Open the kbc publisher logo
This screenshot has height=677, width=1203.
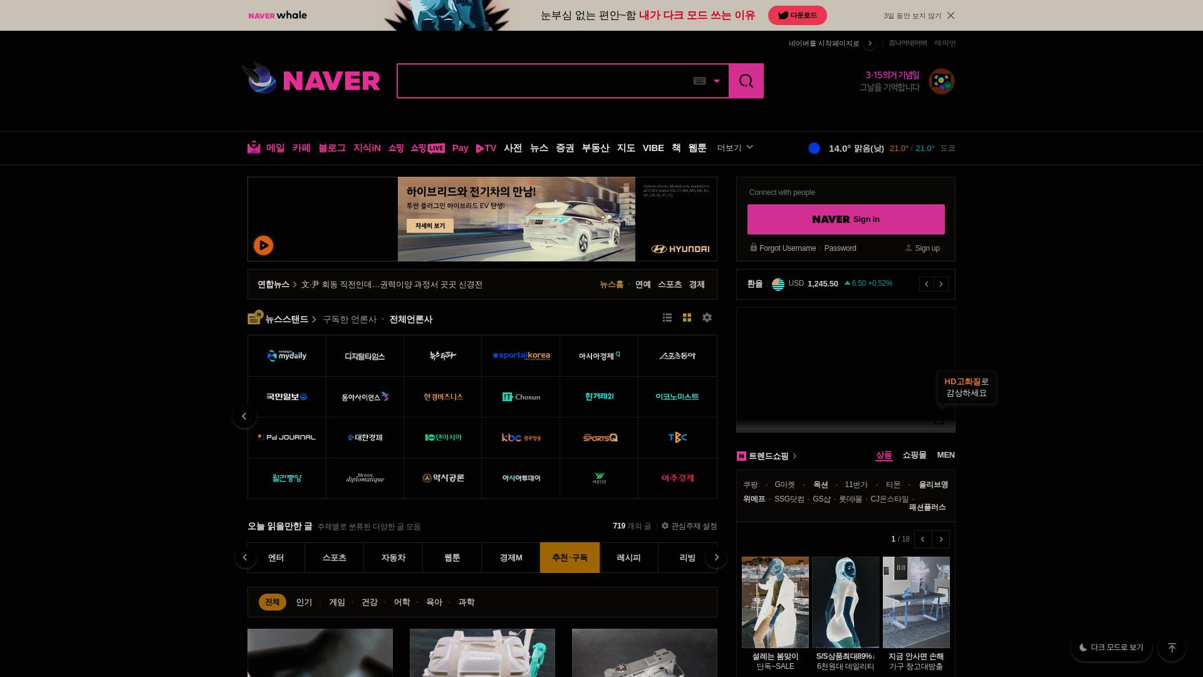[x=521, y=438]
